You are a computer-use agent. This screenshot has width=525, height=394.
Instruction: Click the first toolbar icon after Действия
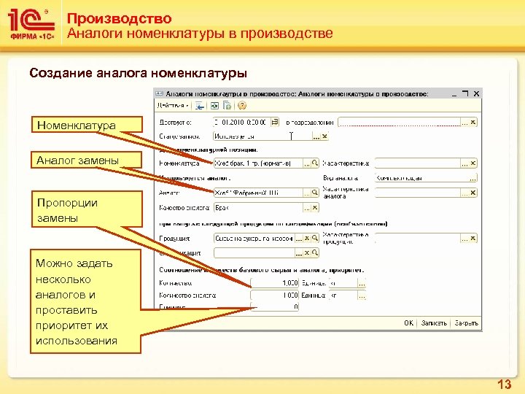[x=200, y=106]
